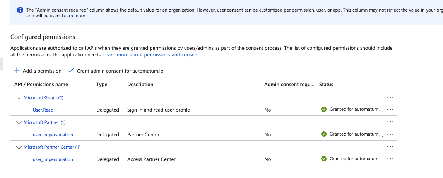Click Granted for automatum status in Access Partner Center row
The width and height of the screenshot is (443, 178).
click(x=357, y=159)
